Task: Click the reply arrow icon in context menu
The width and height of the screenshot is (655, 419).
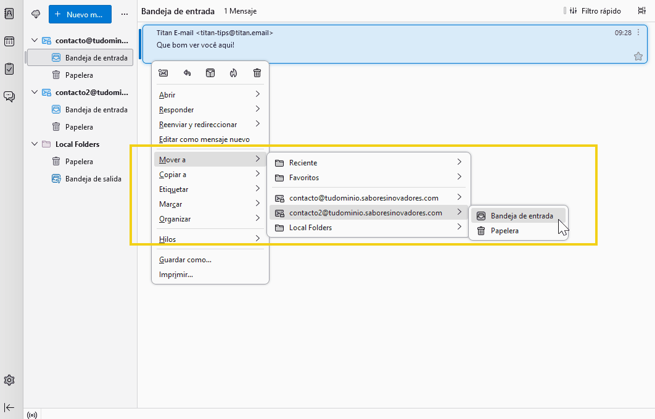Action: pyautogui.click(x=187, y=73)
